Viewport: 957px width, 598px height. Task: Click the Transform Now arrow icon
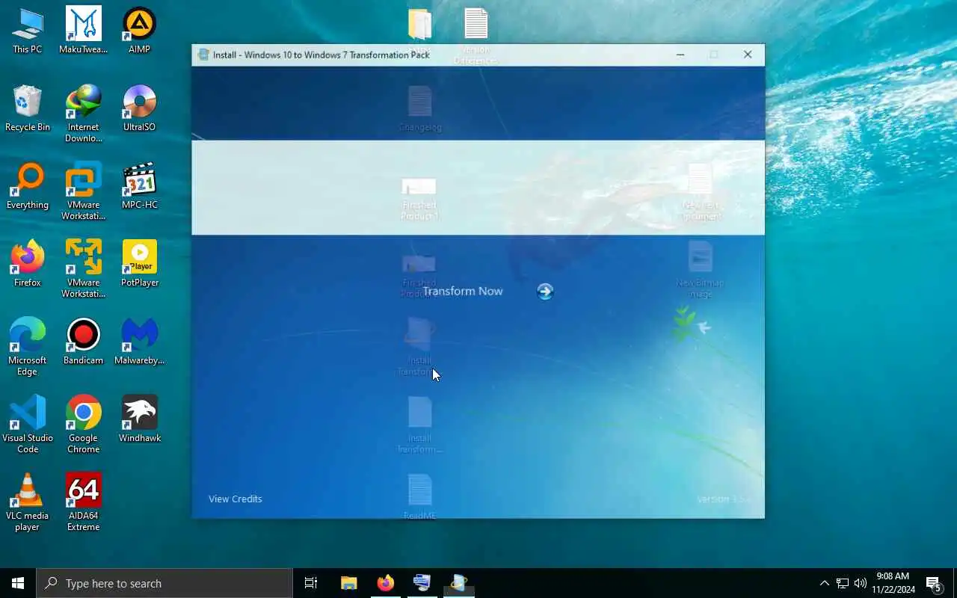(545, 292)
